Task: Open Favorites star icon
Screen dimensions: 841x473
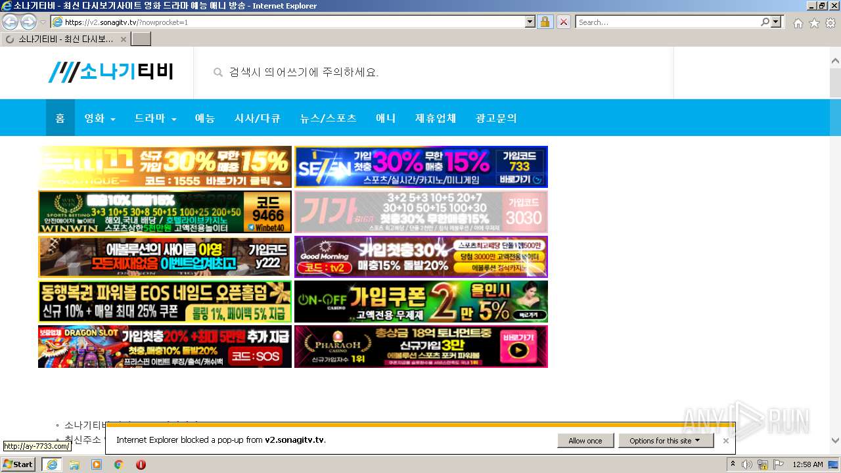Action: point(814,23)
